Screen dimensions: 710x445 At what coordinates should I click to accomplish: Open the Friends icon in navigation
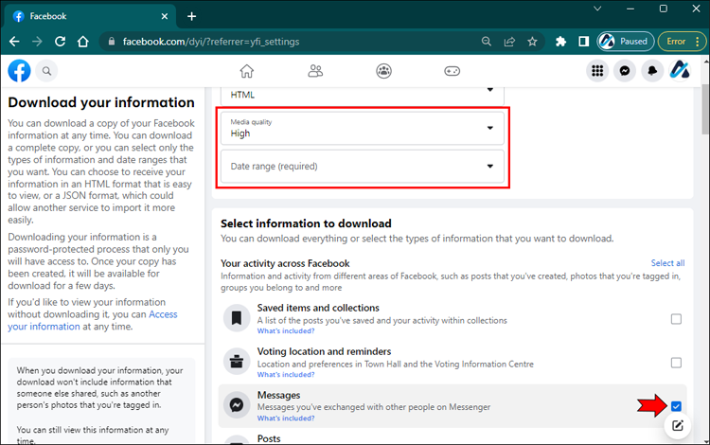point(316,71)
